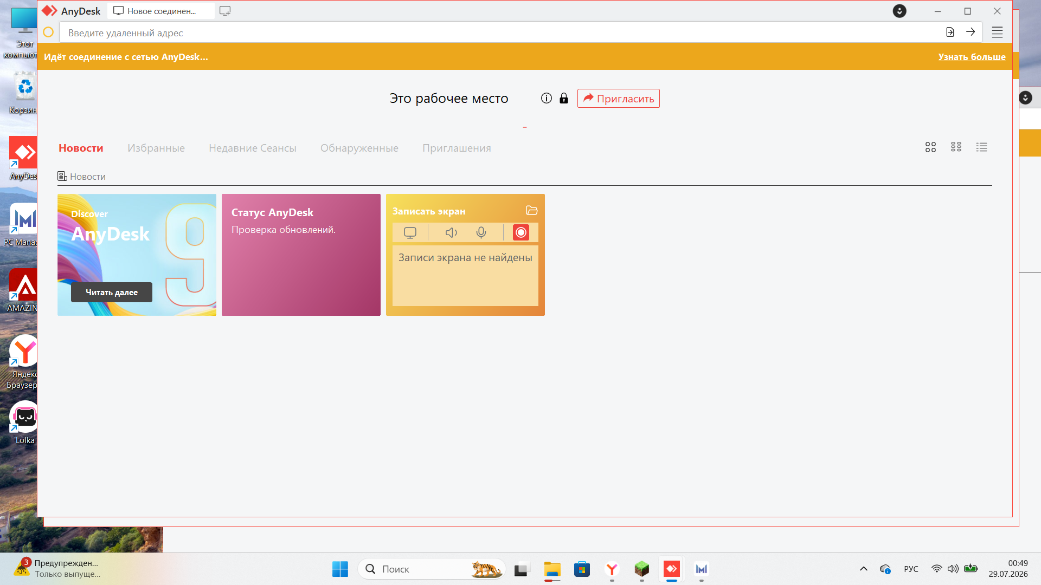1041x585 pixels.
Task: Switch to list view
Action: tap(981, 147)
